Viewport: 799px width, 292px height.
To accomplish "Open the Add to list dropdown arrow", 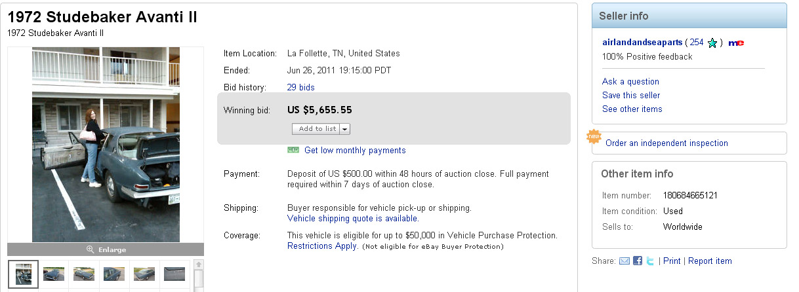I will point(346,129).
